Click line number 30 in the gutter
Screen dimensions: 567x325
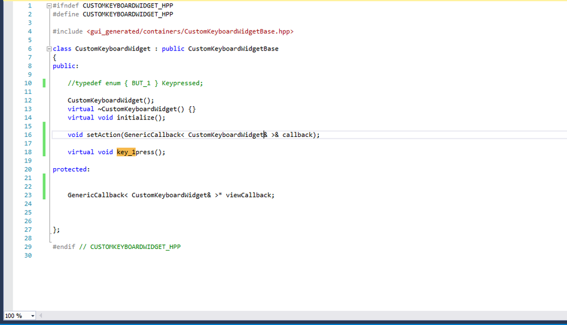click(28, 256)
